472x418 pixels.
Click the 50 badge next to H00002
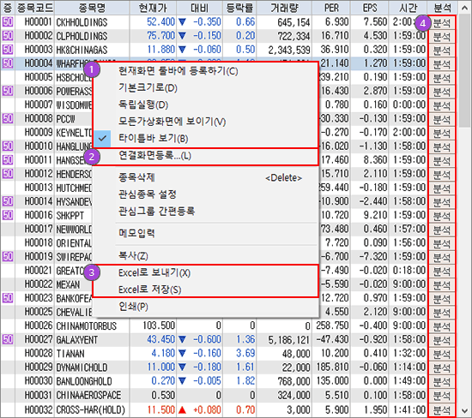click(8, 36)
